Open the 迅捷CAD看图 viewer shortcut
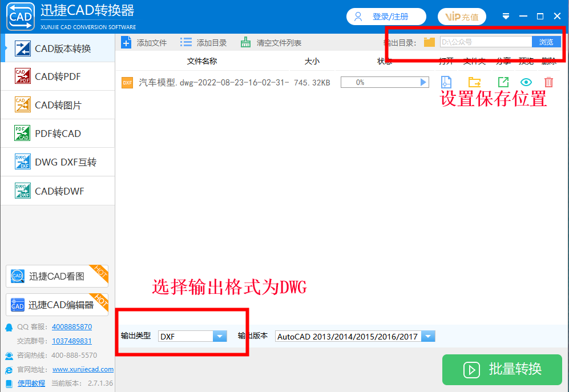Screen dimensions: 569x392 [57, 276]
